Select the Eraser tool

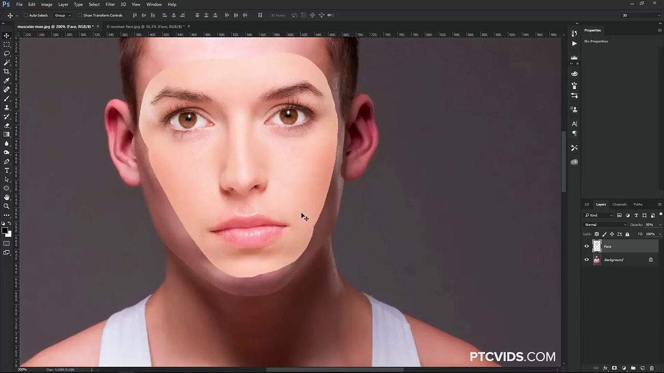(x=7, y=125)
